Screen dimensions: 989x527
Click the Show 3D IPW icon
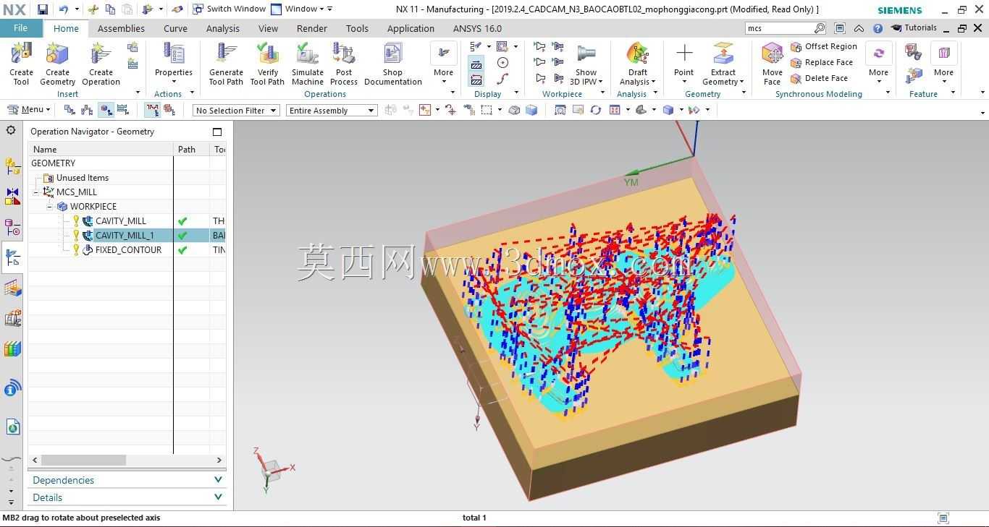[586, 54]
